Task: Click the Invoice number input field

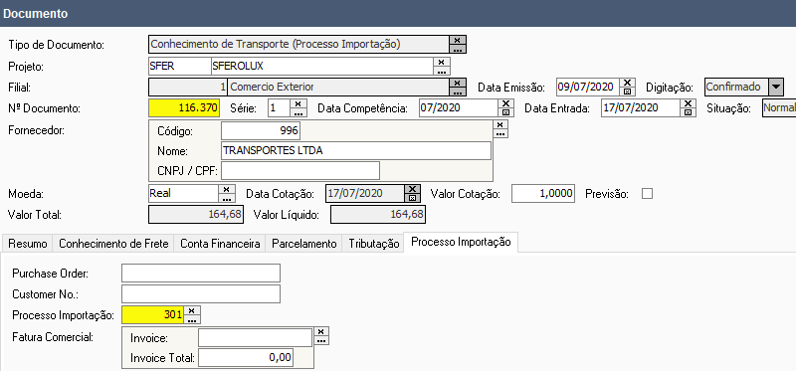Action: point(256,337)
